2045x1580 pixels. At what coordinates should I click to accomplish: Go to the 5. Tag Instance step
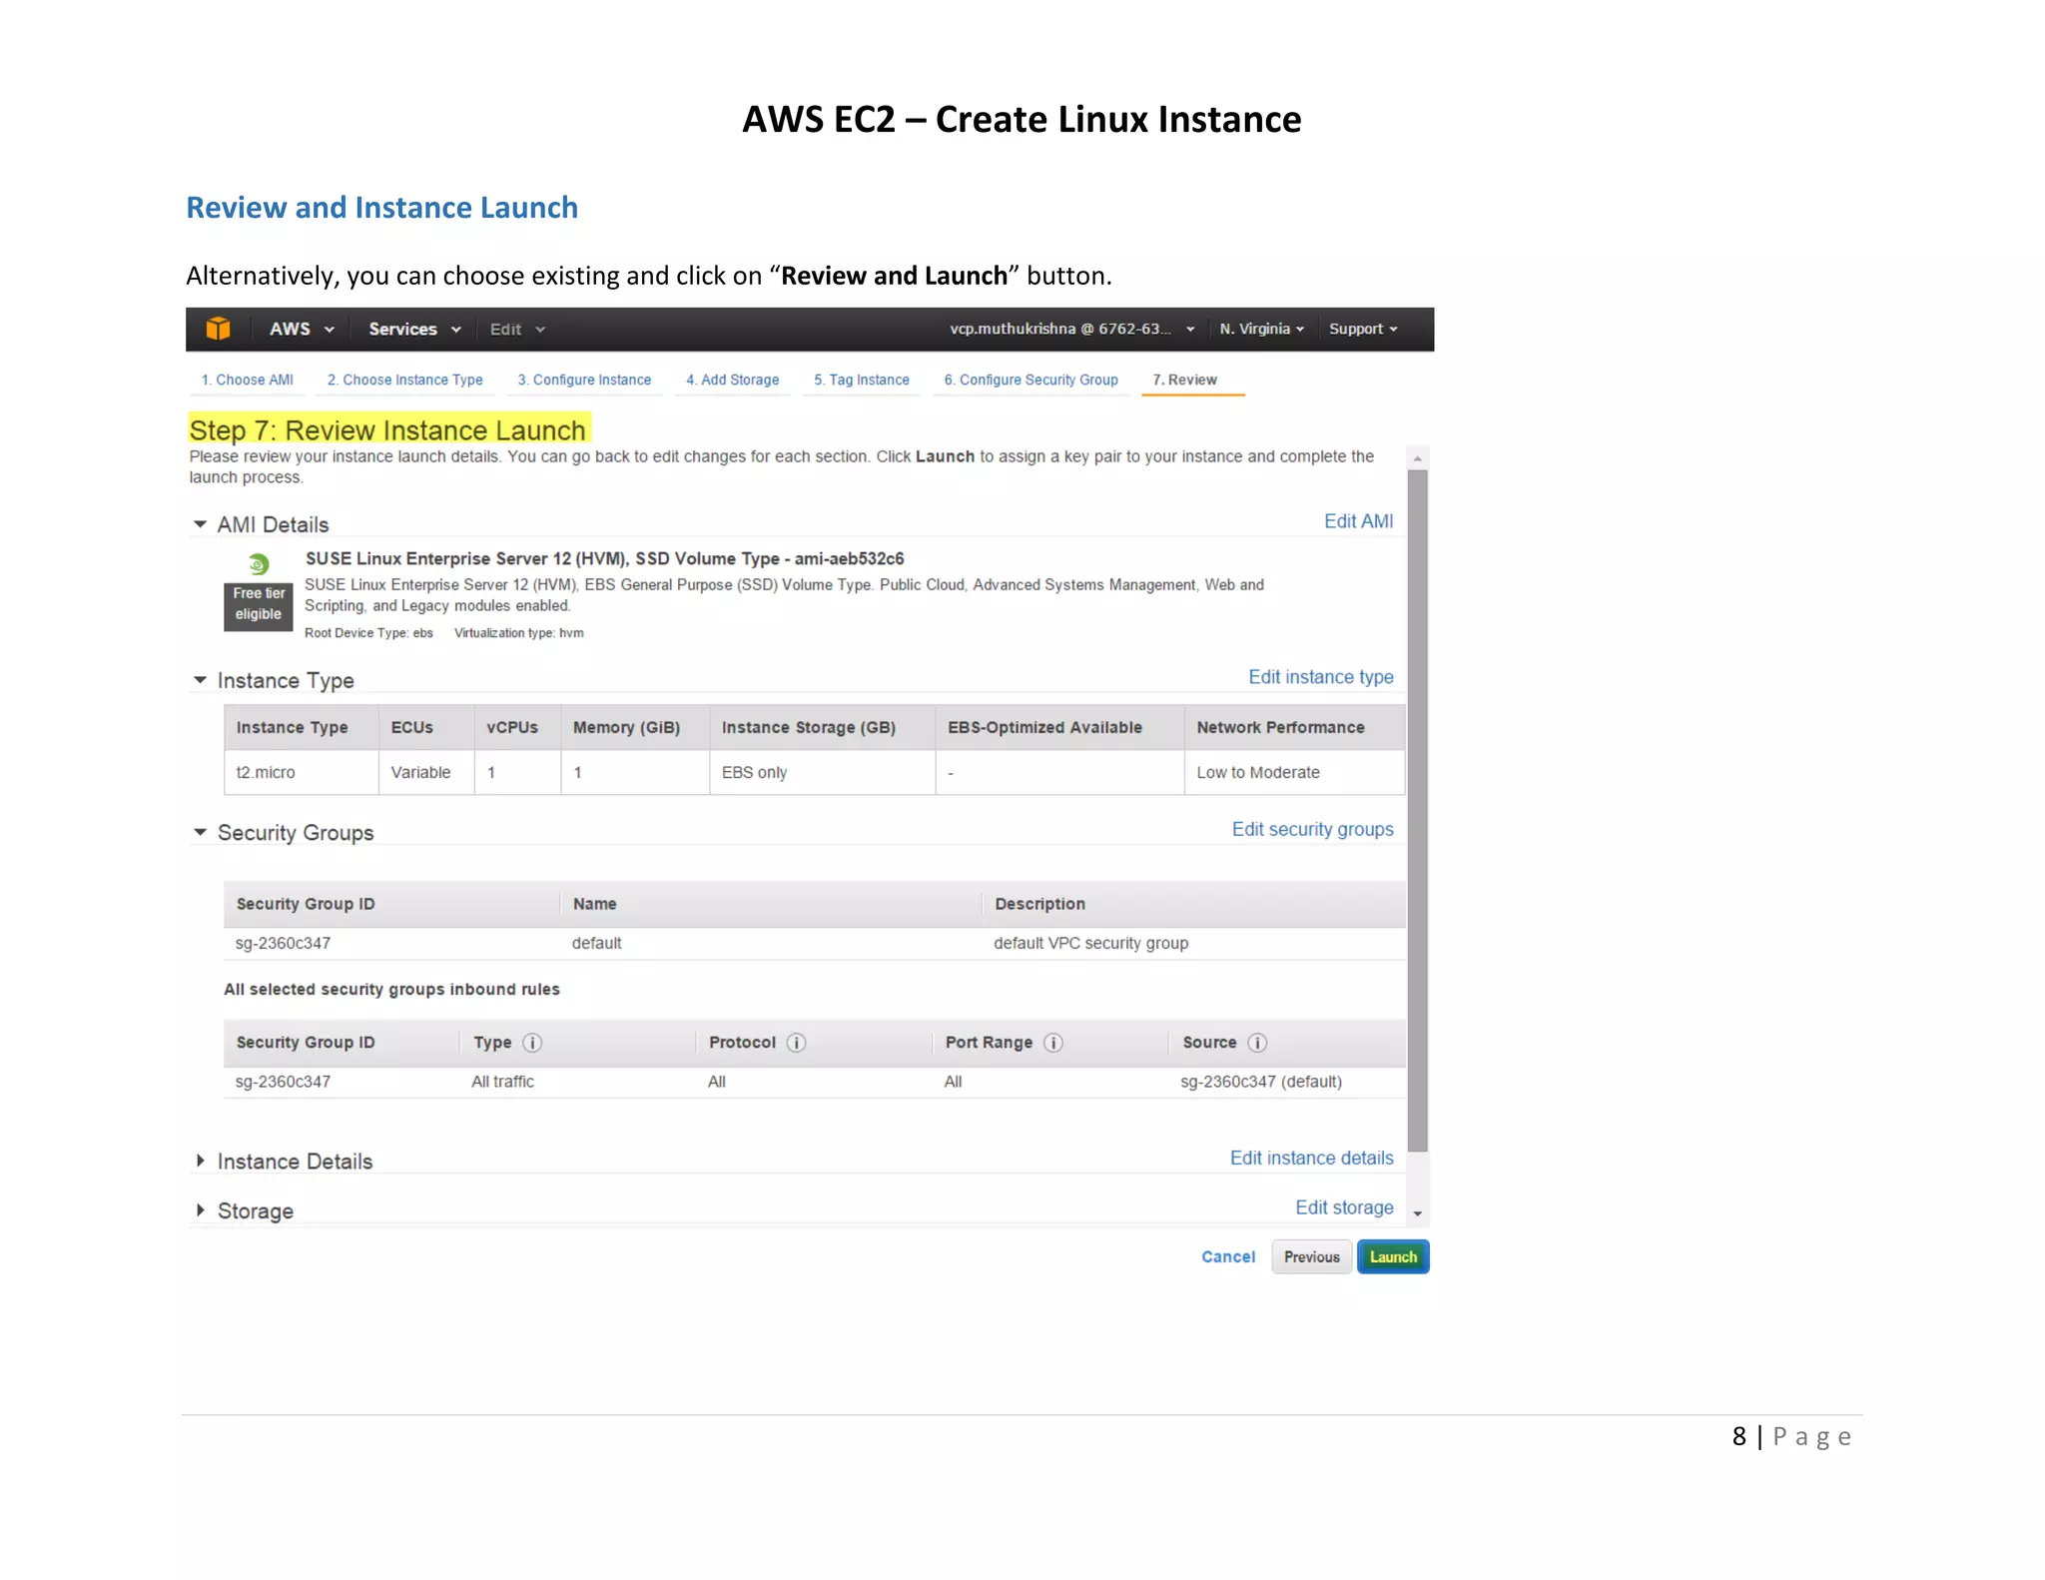point(861,380)
